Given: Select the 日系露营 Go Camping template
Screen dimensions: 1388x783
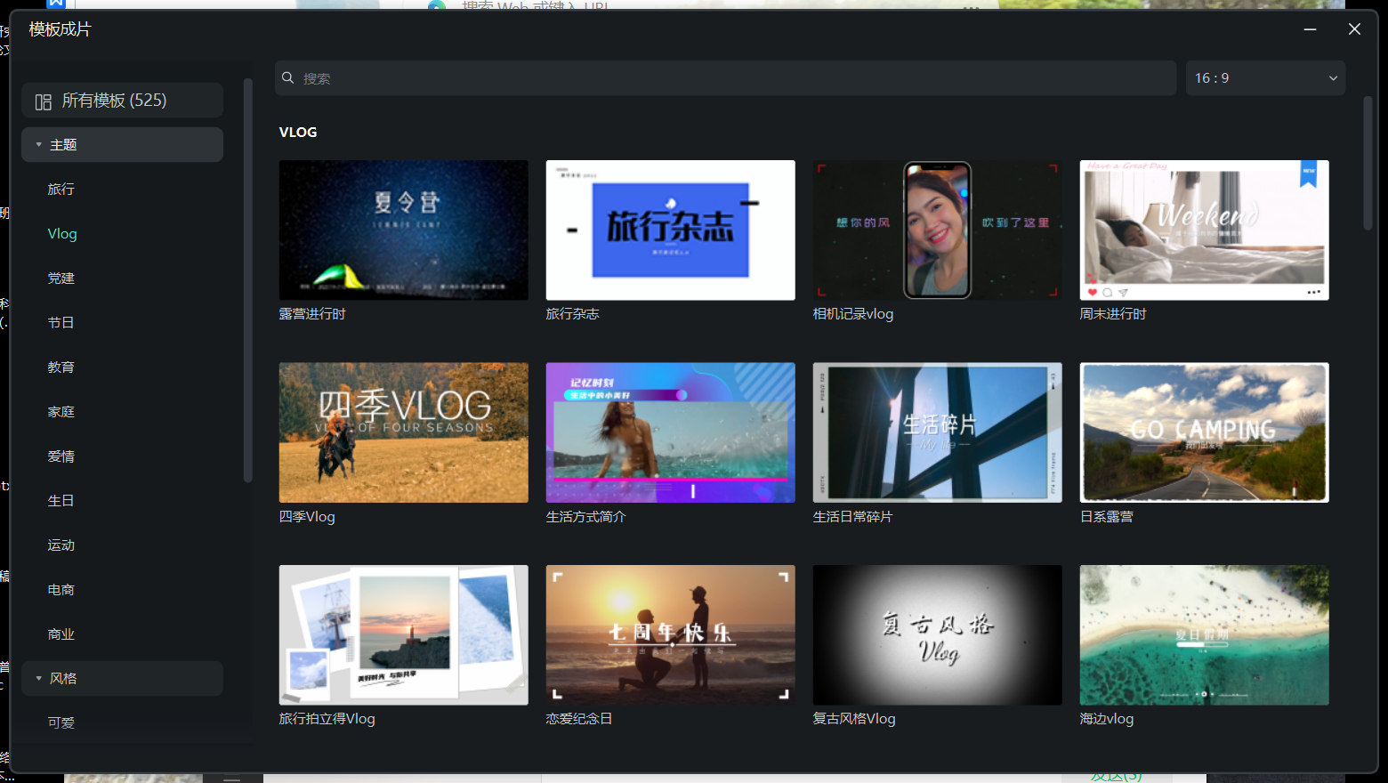Looking at the screenshot, I should (1204, 432).
